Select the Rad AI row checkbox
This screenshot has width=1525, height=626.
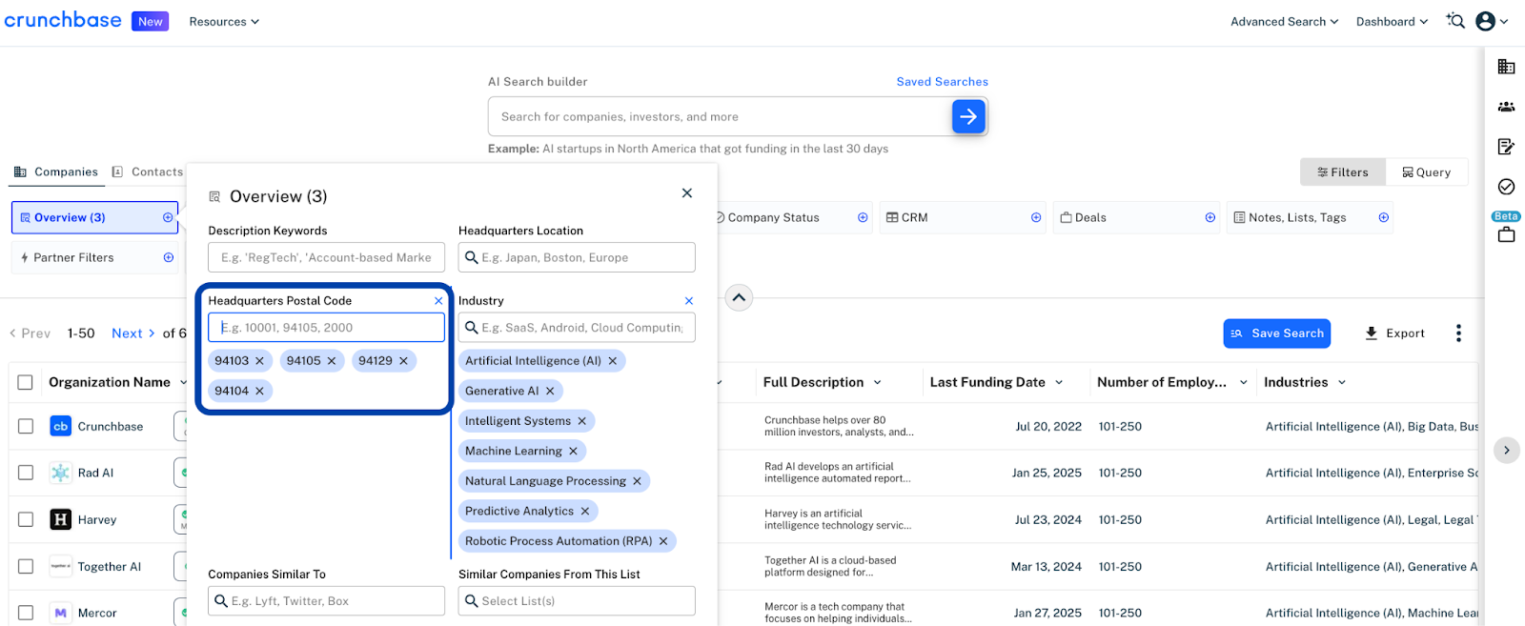coord(26,473)
